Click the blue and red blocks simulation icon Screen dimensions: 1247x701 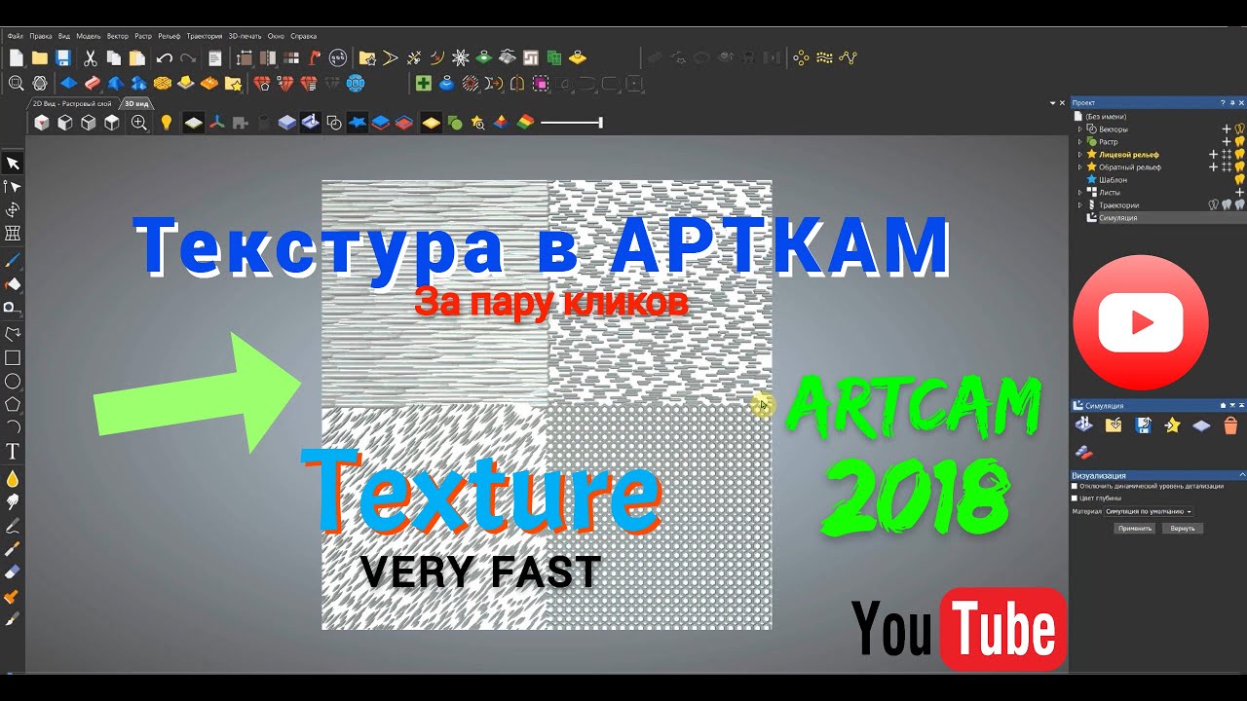pos(1083,453)
